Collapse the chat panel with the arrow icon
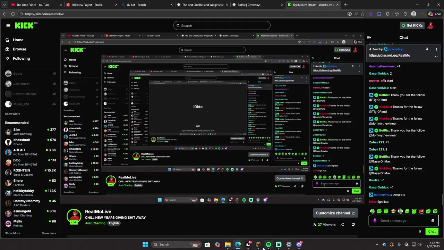Image resolution: width=444 pixels, height=250 pixels. (x=369, y=37)
